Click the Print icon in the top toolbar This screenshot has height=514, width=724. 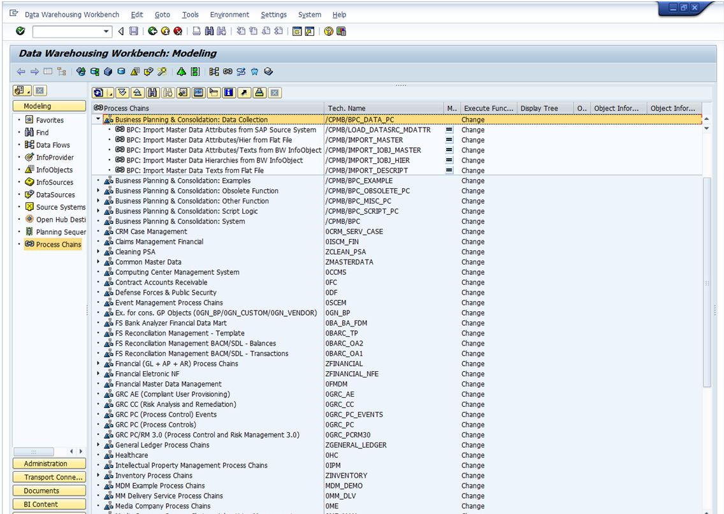197,31
